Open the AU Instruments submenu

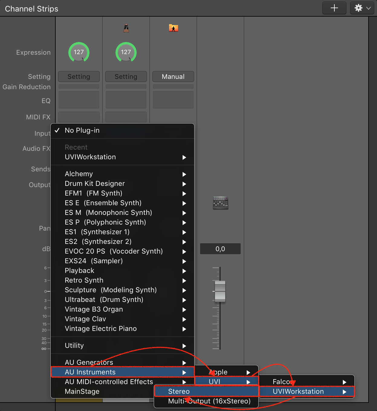point(122,372)
